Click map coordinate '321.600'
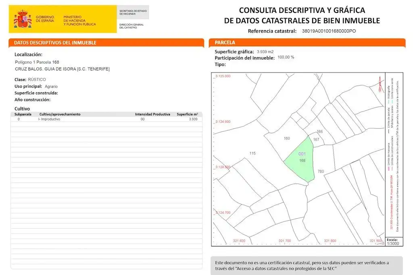 point(239,241)
